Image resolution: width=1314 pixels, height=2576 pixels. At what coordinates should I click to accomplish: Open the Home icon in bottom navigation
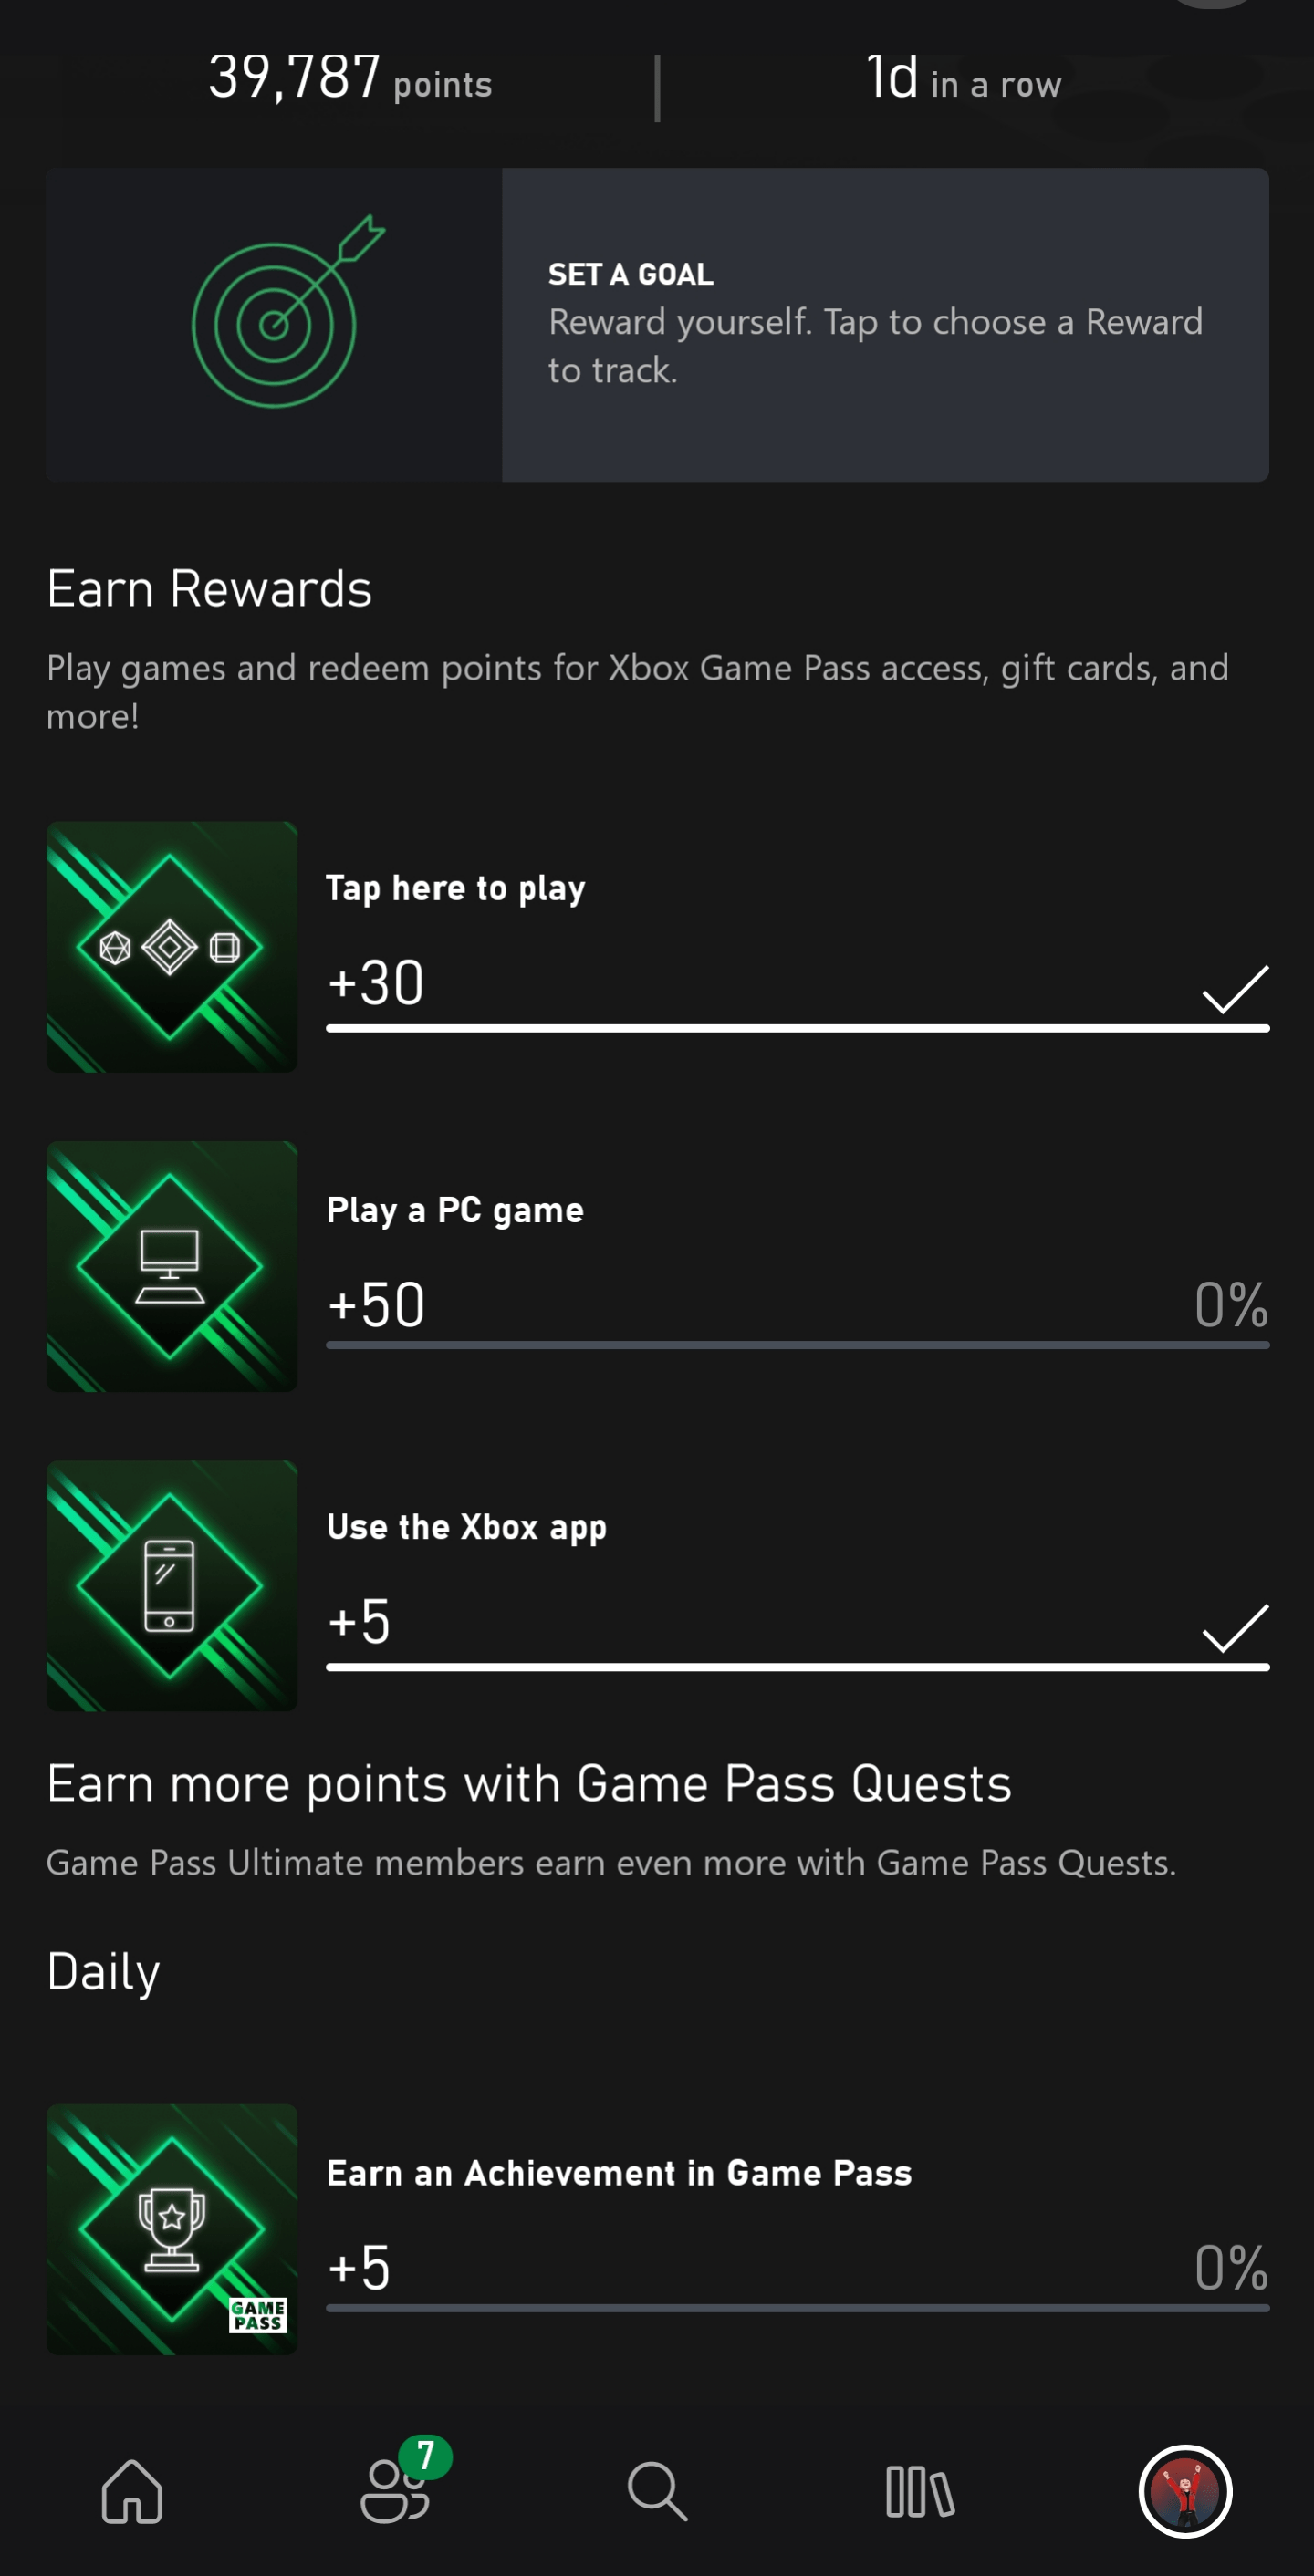(x=131, y=2492)
